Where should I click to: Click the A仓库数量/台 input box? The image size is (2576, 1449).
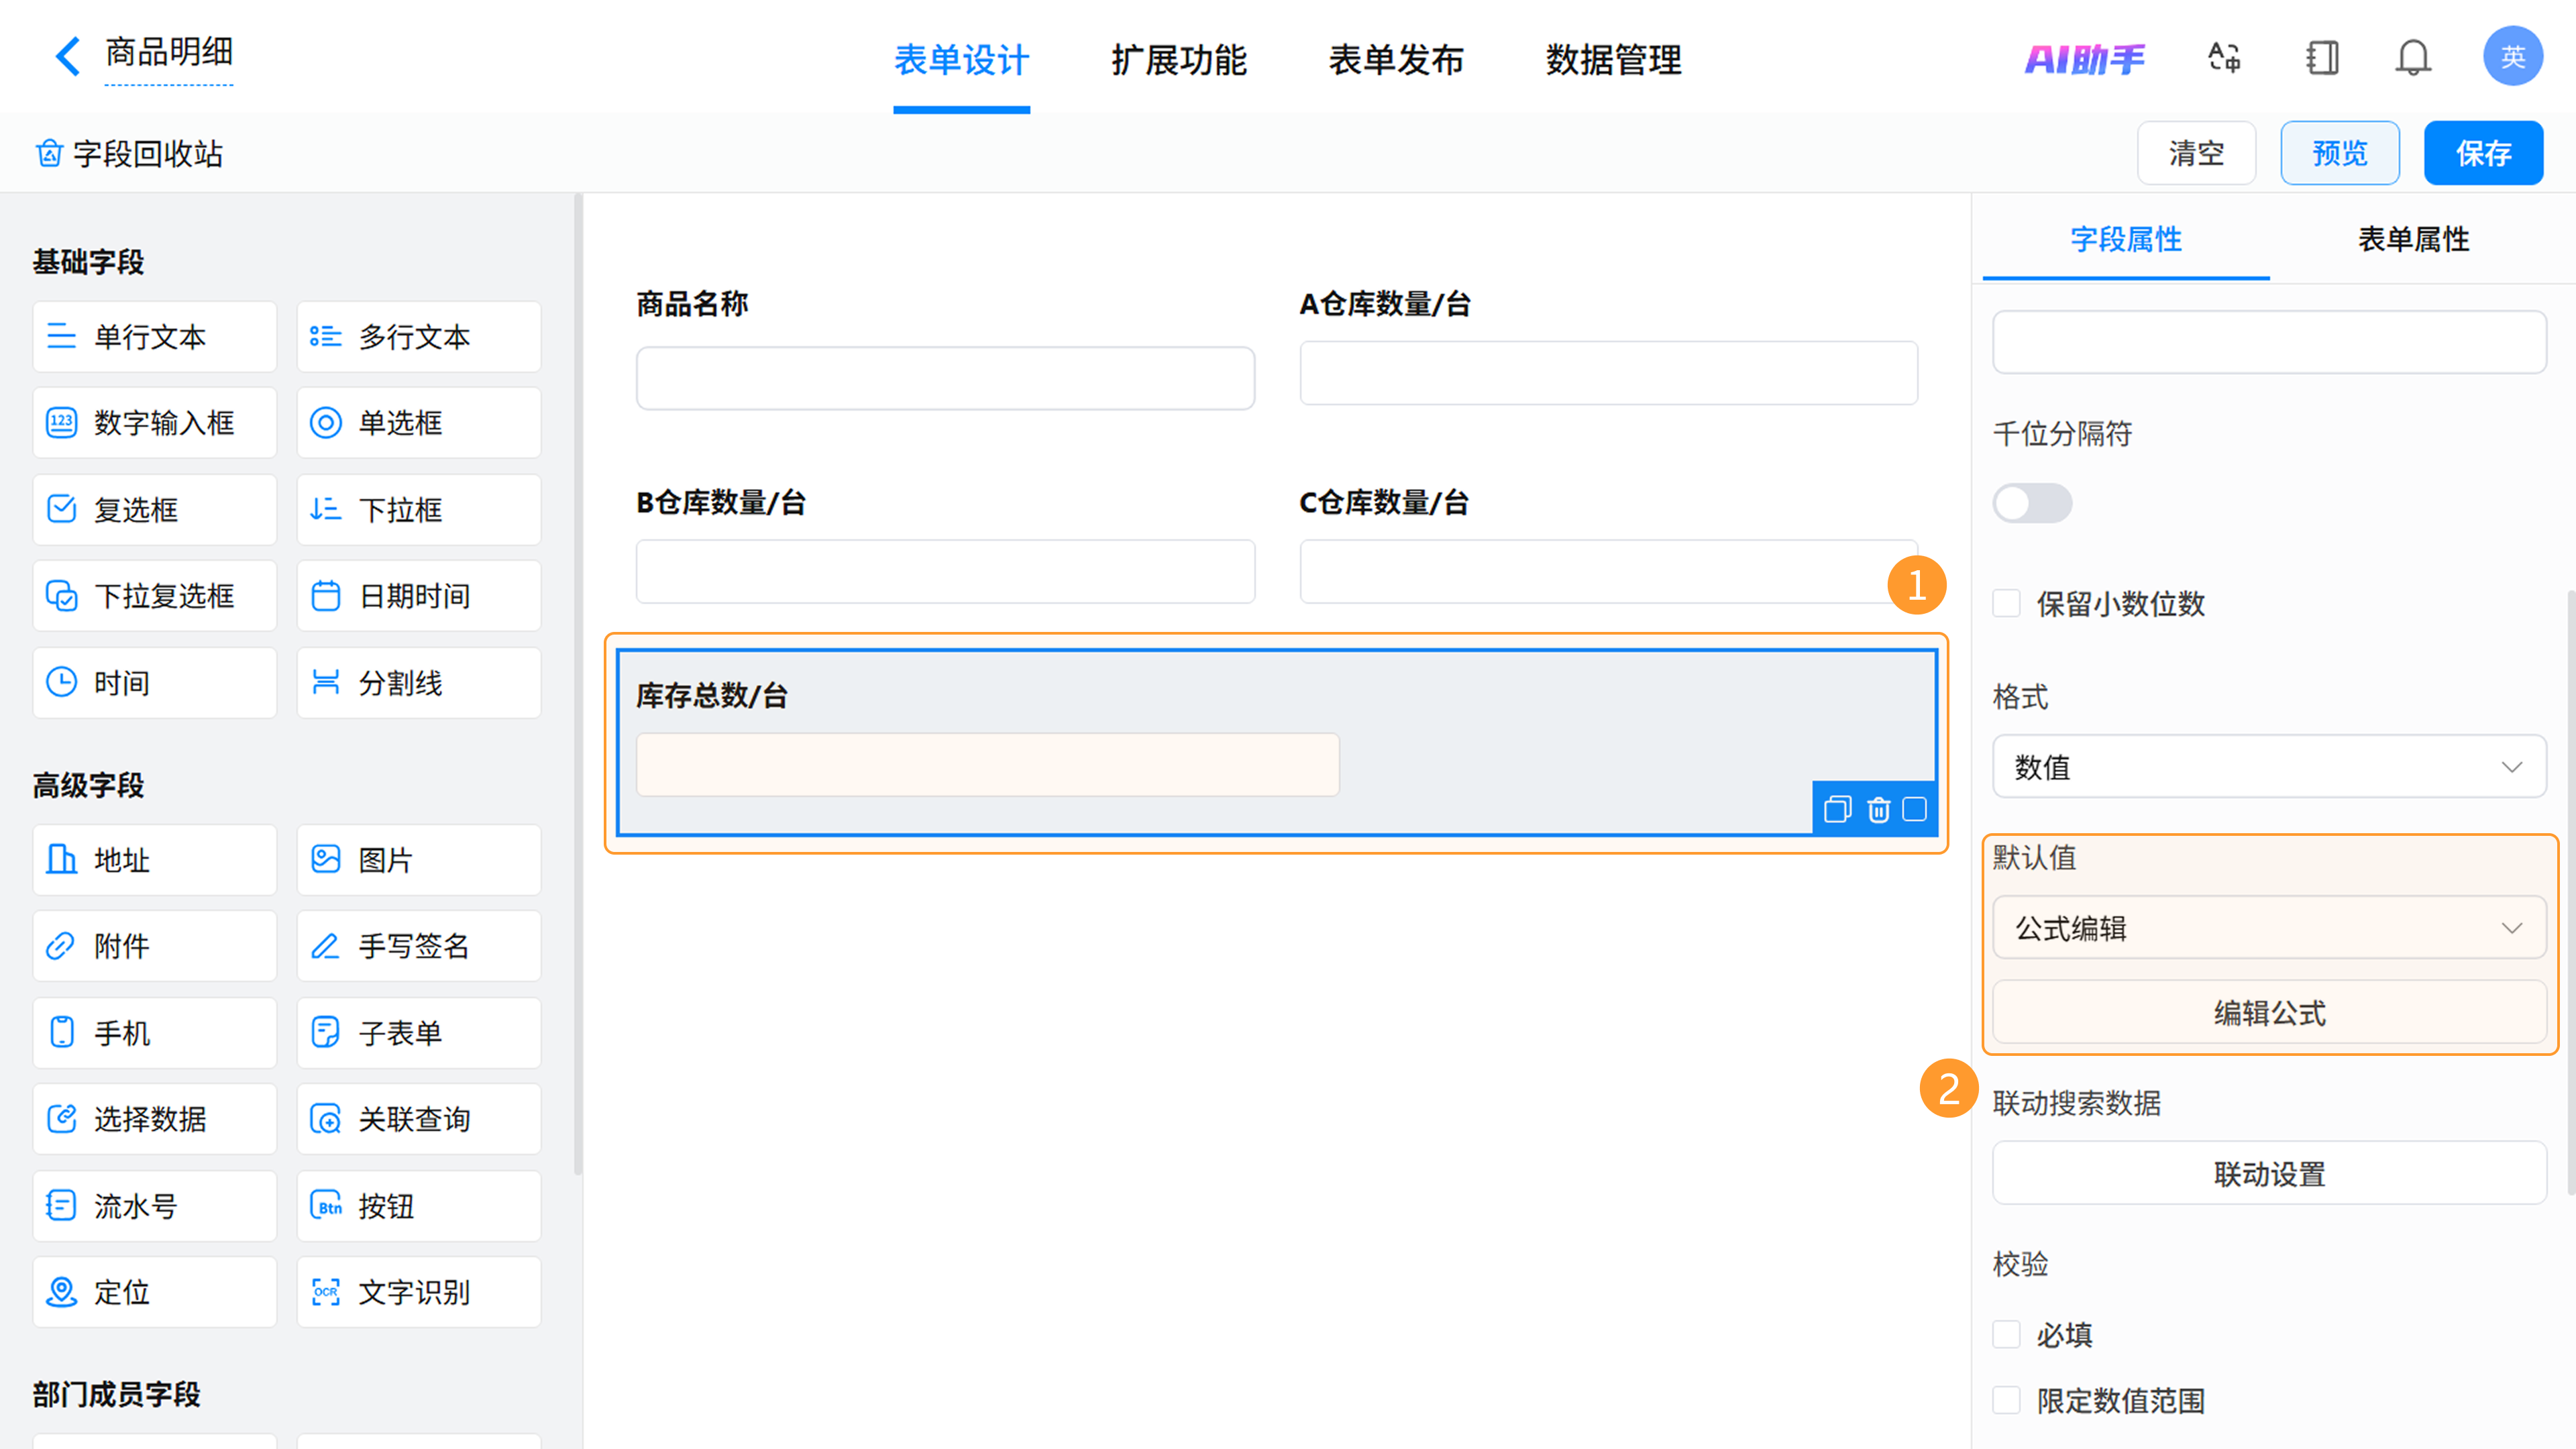1608,373
